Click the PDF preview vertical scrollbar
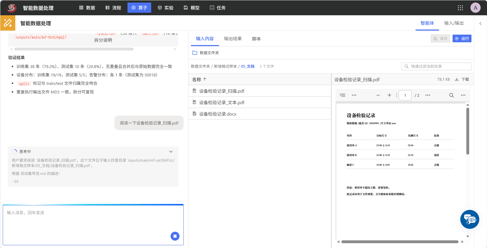Viewport: 487px width, 248px height. click(x=468, y=131)
